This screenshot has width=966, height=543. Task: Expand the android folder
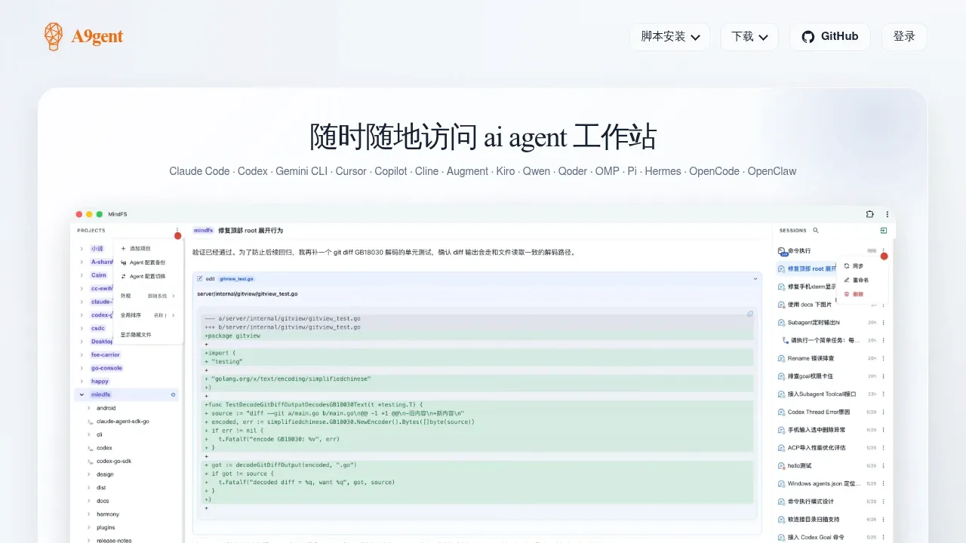coord(89,408)
